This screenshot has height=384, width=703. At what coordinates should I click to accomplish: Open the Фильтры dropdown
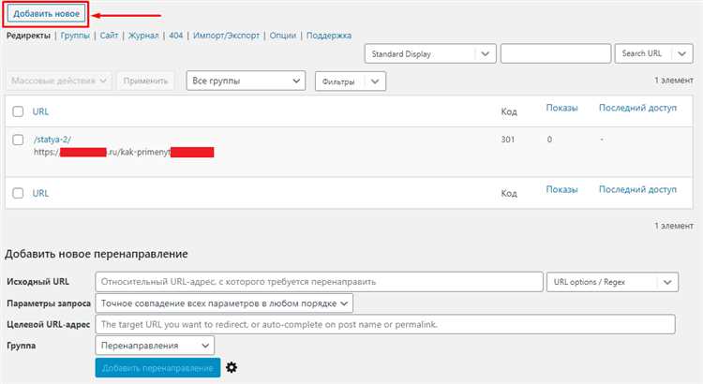pyautogui.click(x=351, y=81)
